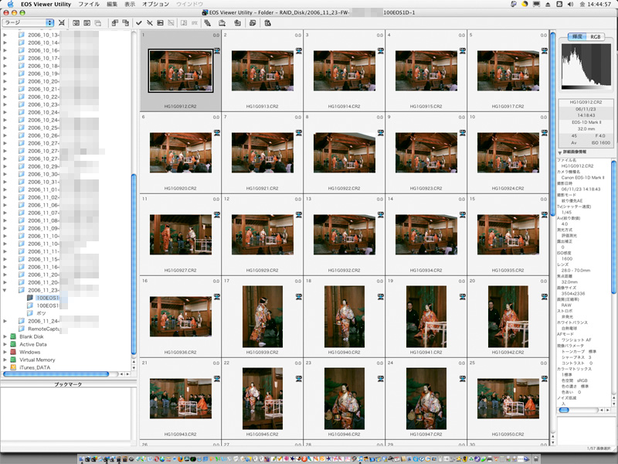The image size is (618, 464).
Task: Collapse the 詳細画像情報 details section
Action: click(559, 152)
